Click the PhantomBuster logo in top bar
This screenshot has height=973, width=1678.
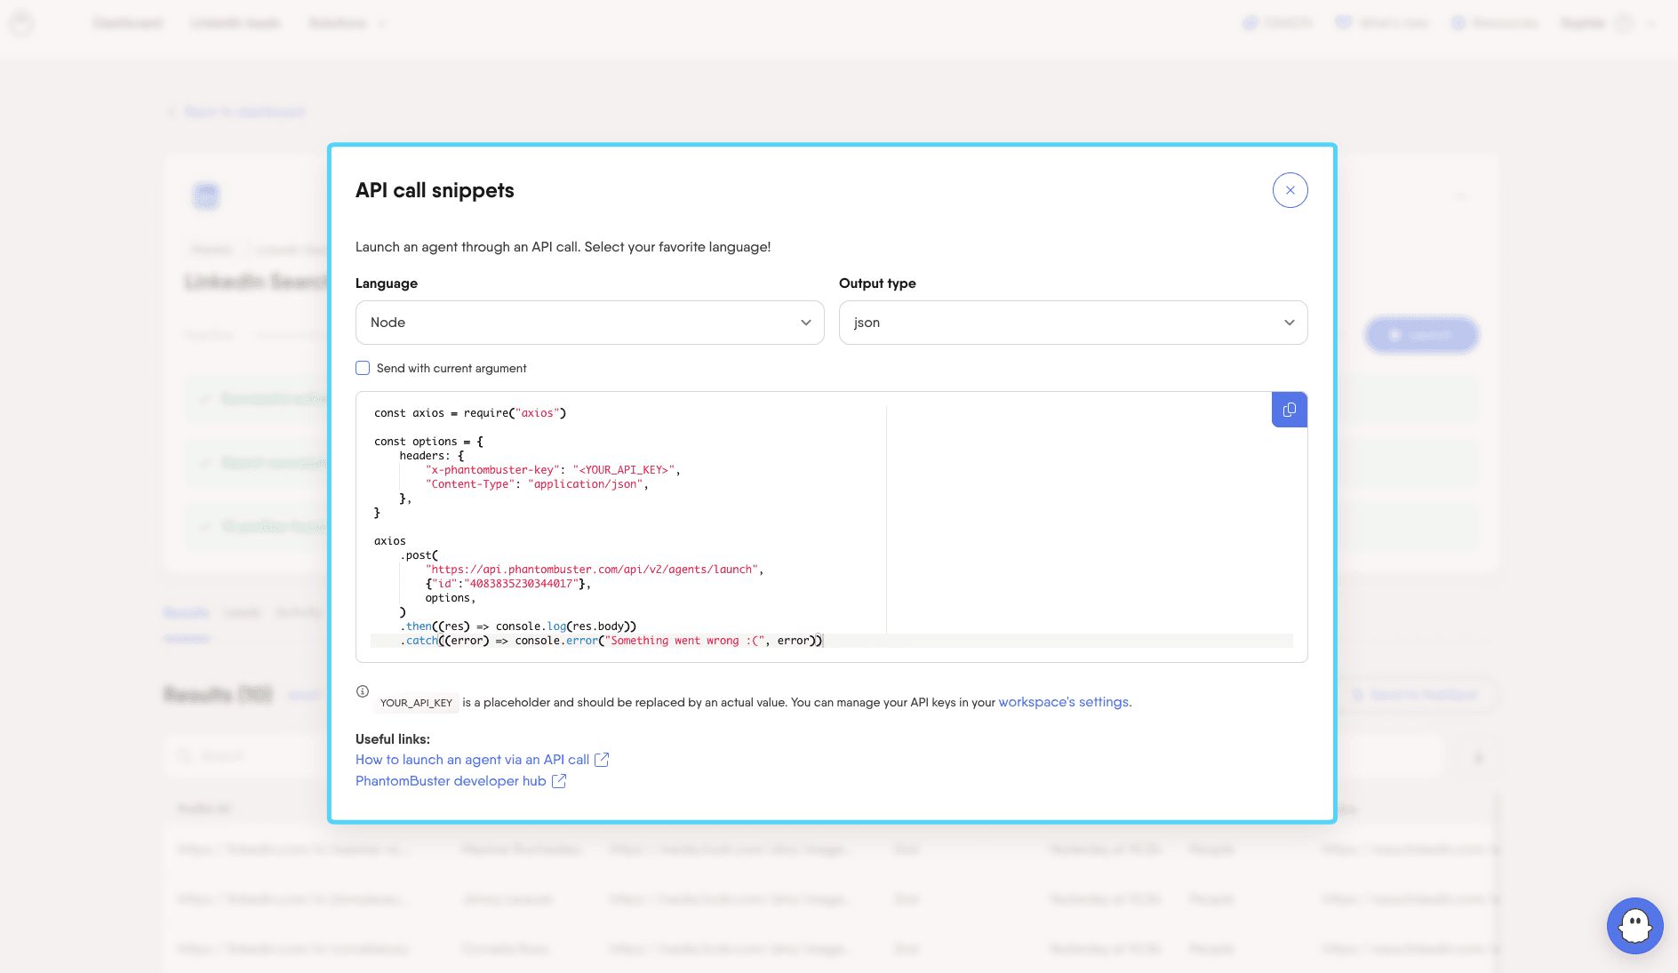point(22,23)
